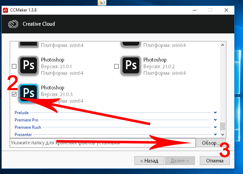
Task: Open the Premiere Pro product group label
Action: click(26, 120)
